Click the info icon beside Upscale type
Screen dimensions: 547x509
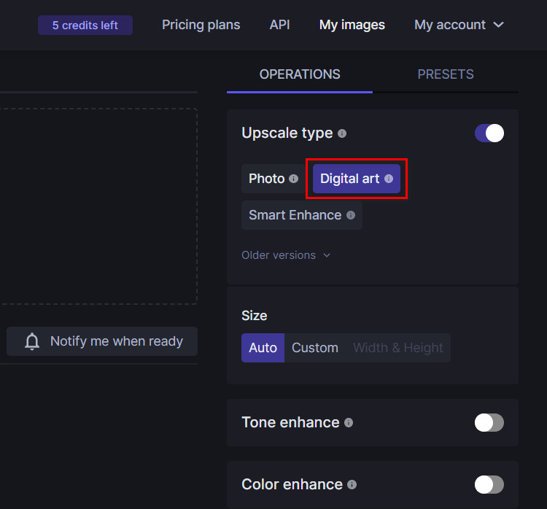[342, 133]
